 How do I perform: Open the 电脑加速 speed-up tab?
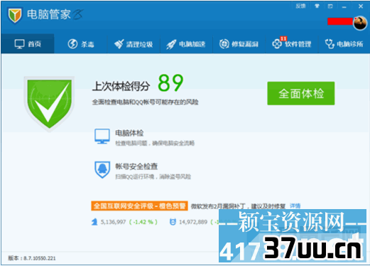186,44
